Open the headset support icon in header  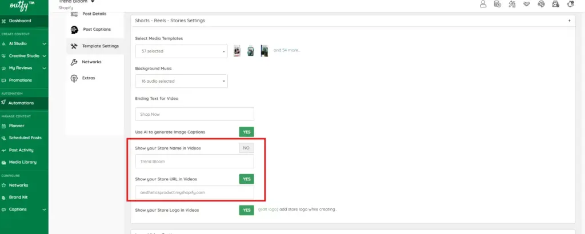541,4
